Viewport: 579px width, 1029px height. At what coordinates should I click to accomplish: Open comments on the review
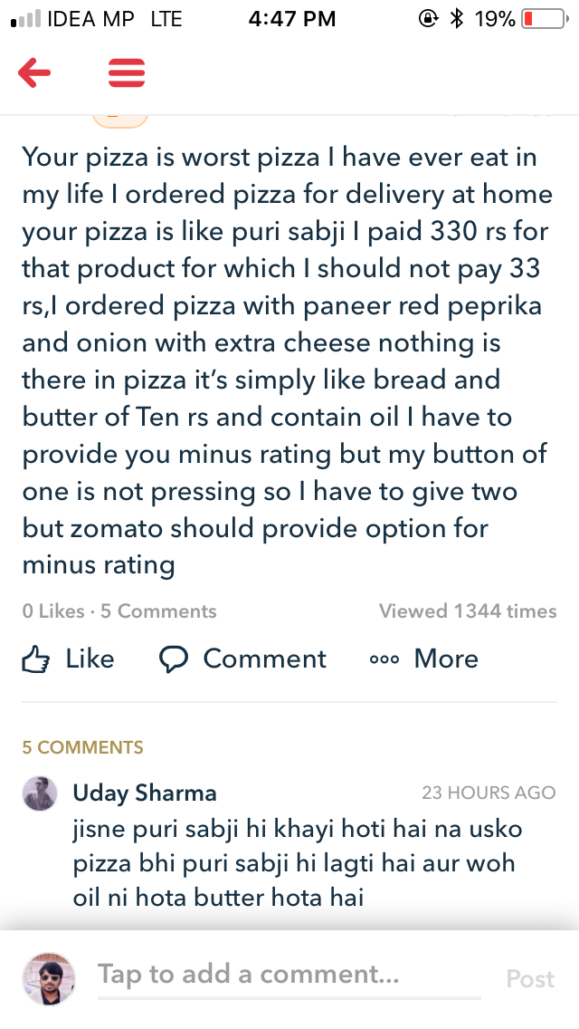coord(242,659)
